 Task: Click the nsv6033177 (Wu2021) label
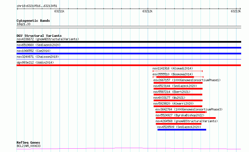pos(169,98)
